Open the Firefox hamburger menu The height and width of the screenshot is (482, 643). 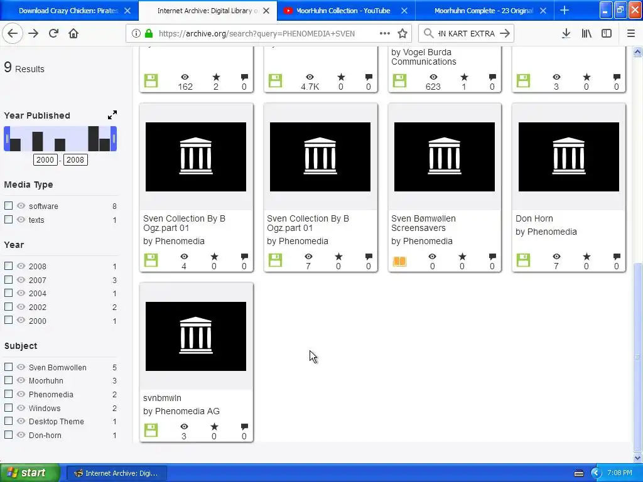click(x=631, y=33)
